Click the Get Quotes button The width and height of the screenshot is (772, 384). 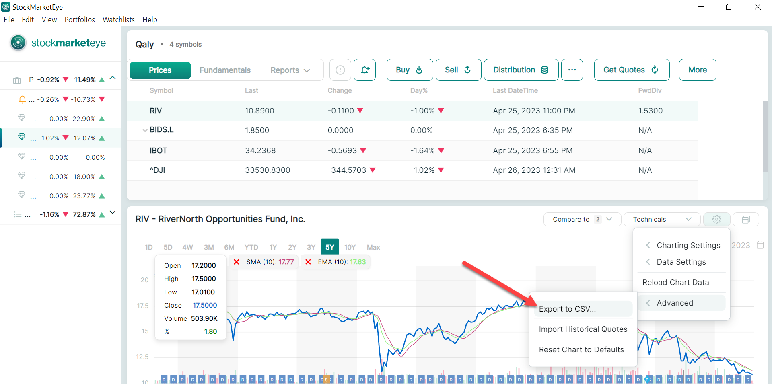[632, 70]
